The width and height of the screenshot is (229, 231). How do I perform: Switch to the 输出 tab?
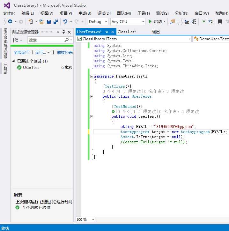(x=156, y=32)
